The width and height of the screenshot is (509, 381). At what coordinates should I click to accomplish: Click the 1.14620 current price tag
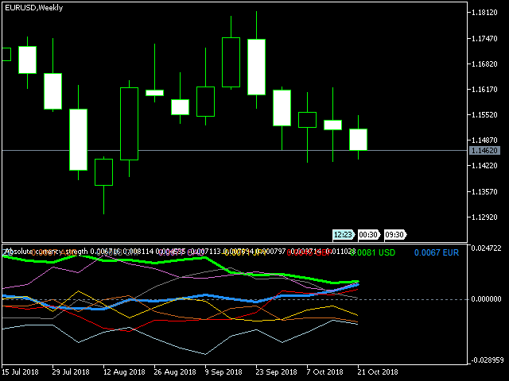point(484,150)
